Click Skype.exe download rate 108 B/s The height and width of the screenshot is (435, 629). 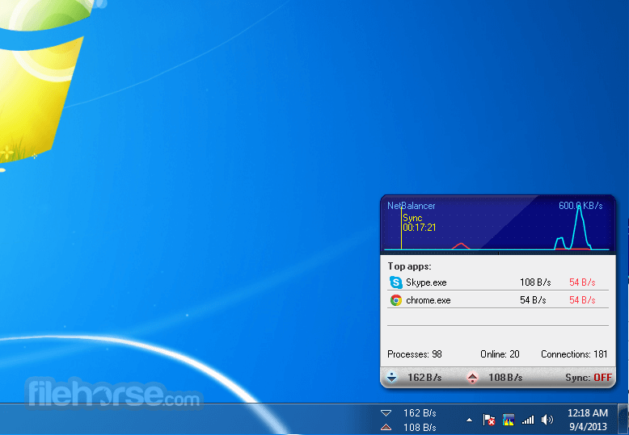[535, 282]
